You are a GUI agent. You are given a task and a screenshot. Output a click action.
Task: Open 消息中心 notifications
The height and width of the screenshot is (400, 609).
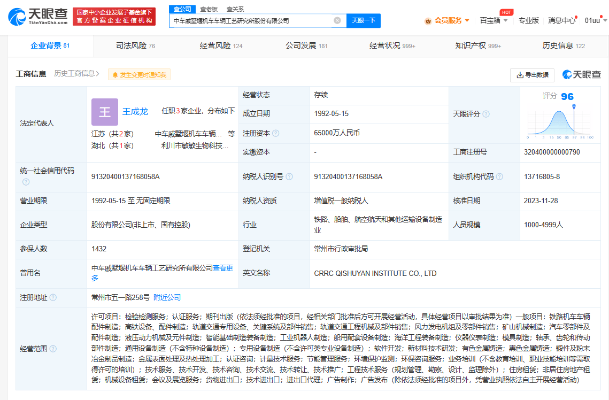point(561,20)
